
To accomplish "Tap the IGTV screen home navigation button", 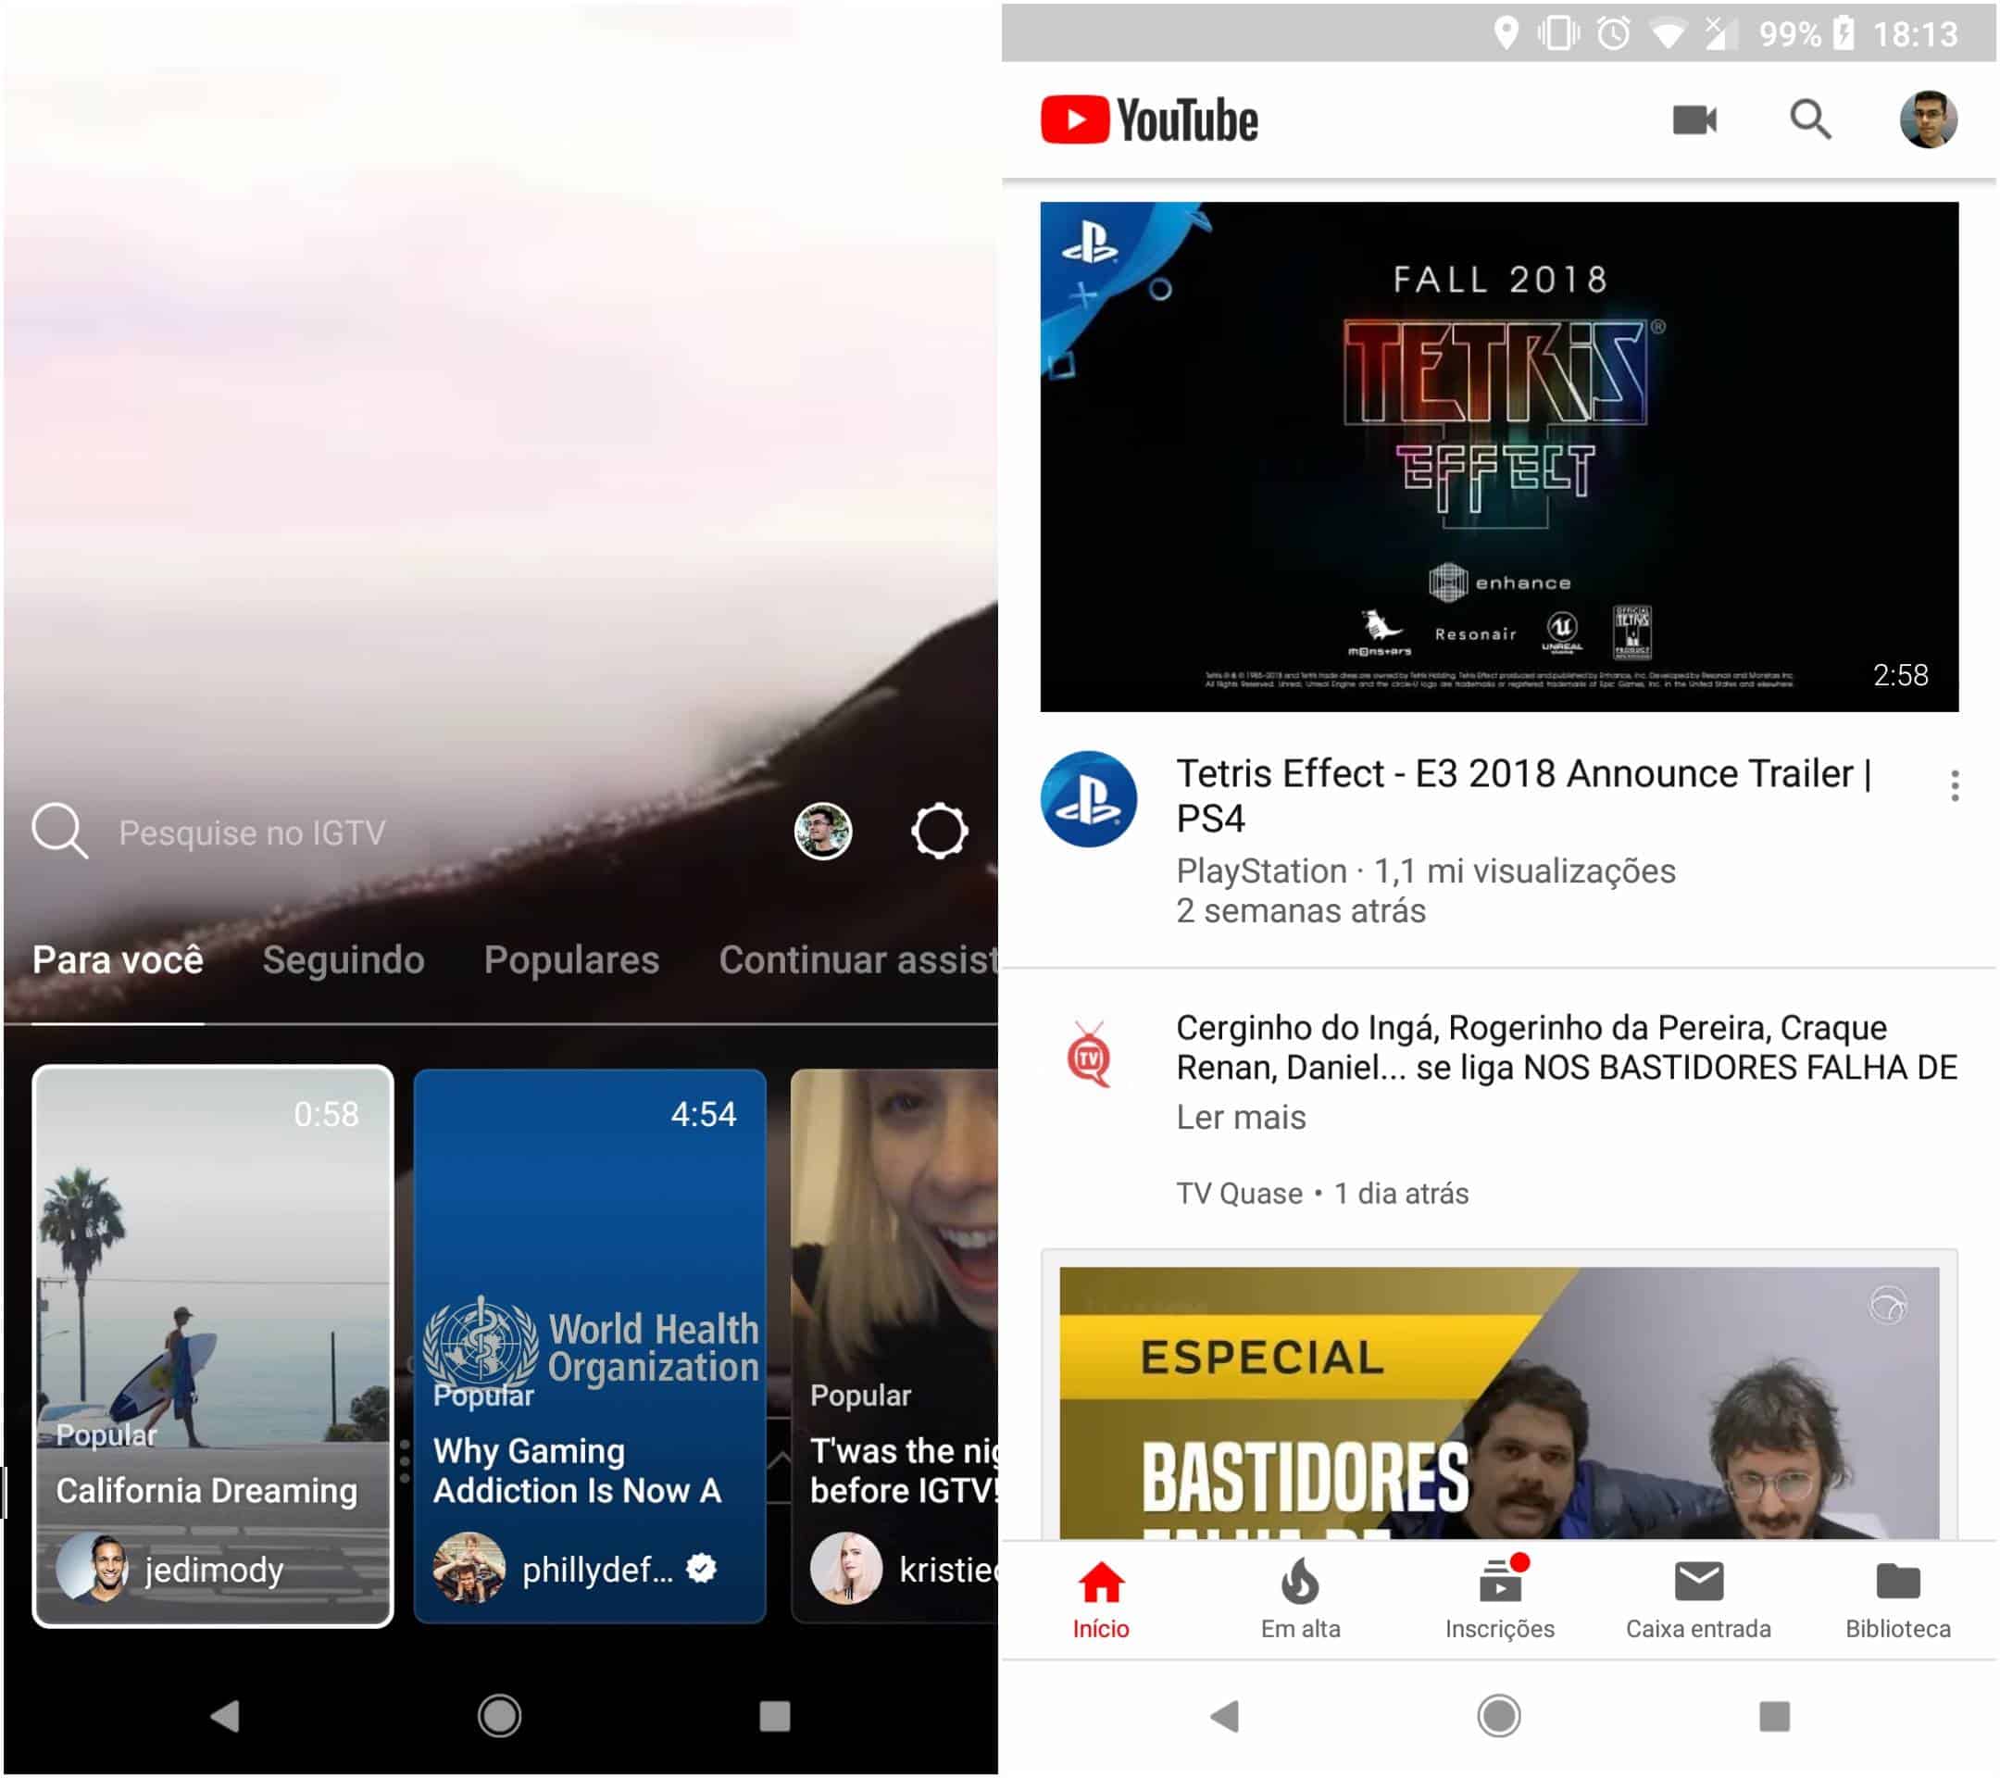I will click(x=500, y=1715).
